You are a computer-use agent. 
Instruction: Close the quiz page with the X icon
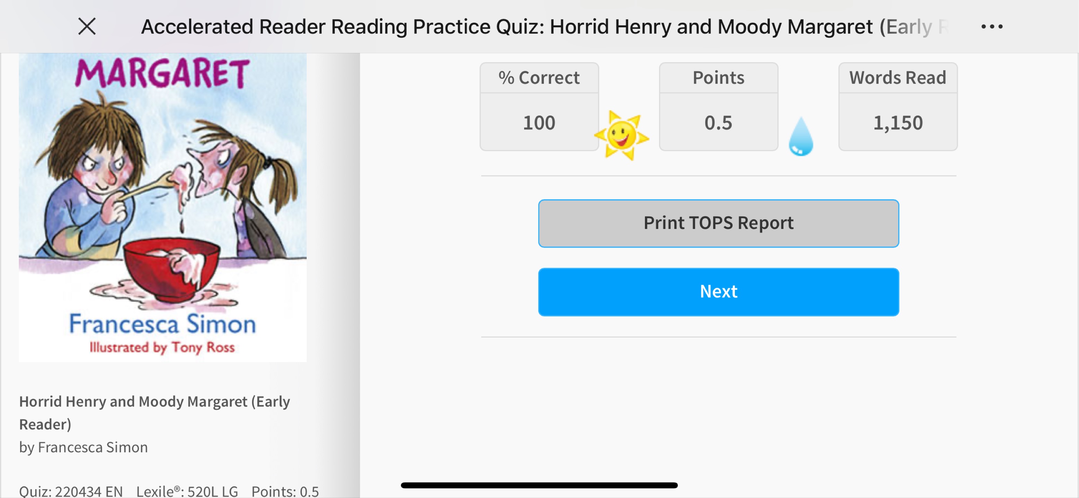87,27
